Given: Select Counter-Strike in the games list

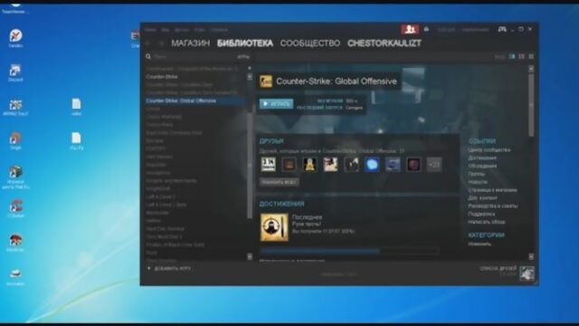Looking at the screenshot, I should pos(162,76).
